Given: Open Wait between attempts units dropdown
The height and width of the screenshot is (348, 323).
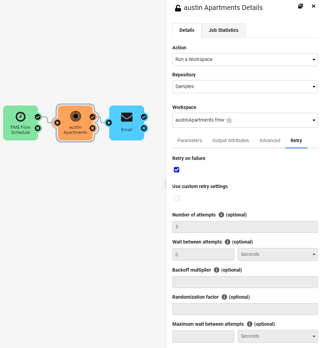Looking at the screenshot, I should tap(277, 254).
